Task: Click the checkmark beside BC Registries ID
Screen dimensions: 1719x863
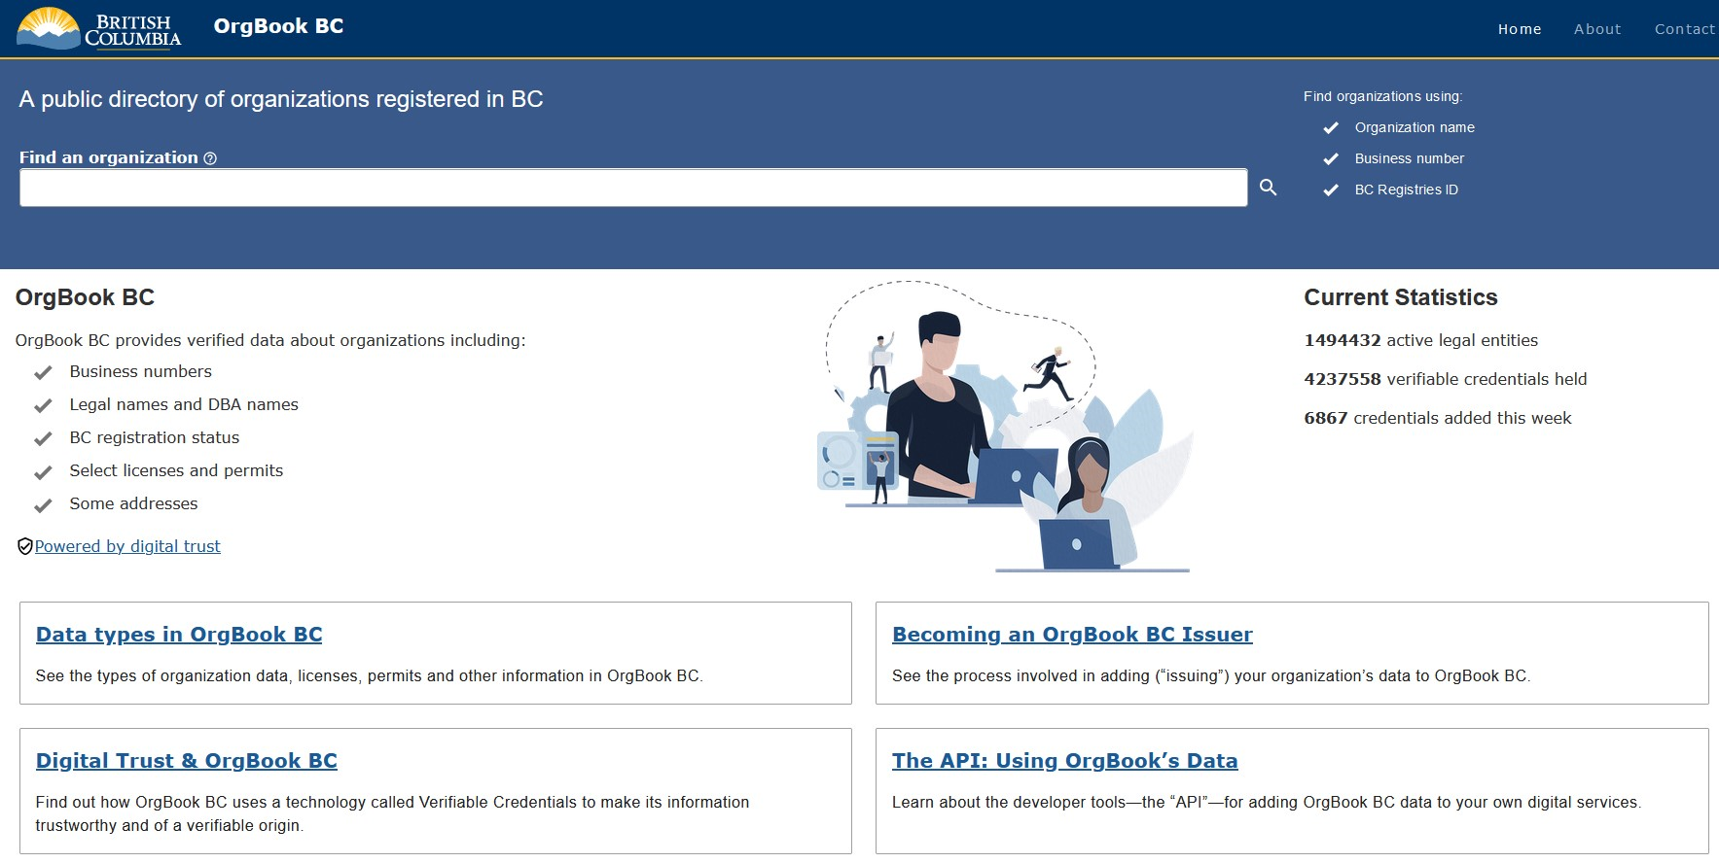Action: [x=1331, y=190]
